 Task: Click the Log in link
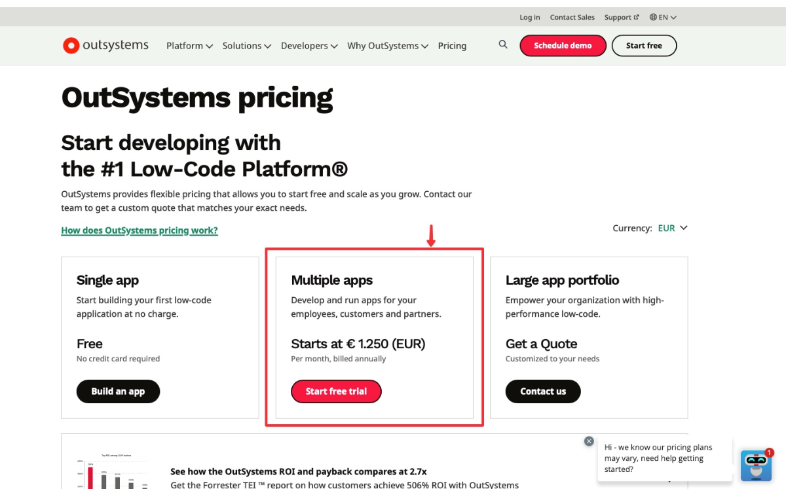[530, 18]
